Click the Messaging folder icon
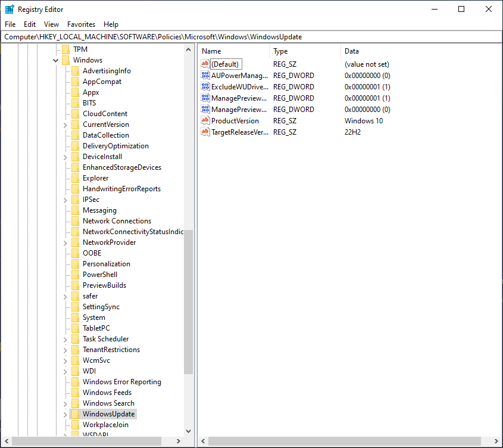503x448 pixels. point(76,210)
